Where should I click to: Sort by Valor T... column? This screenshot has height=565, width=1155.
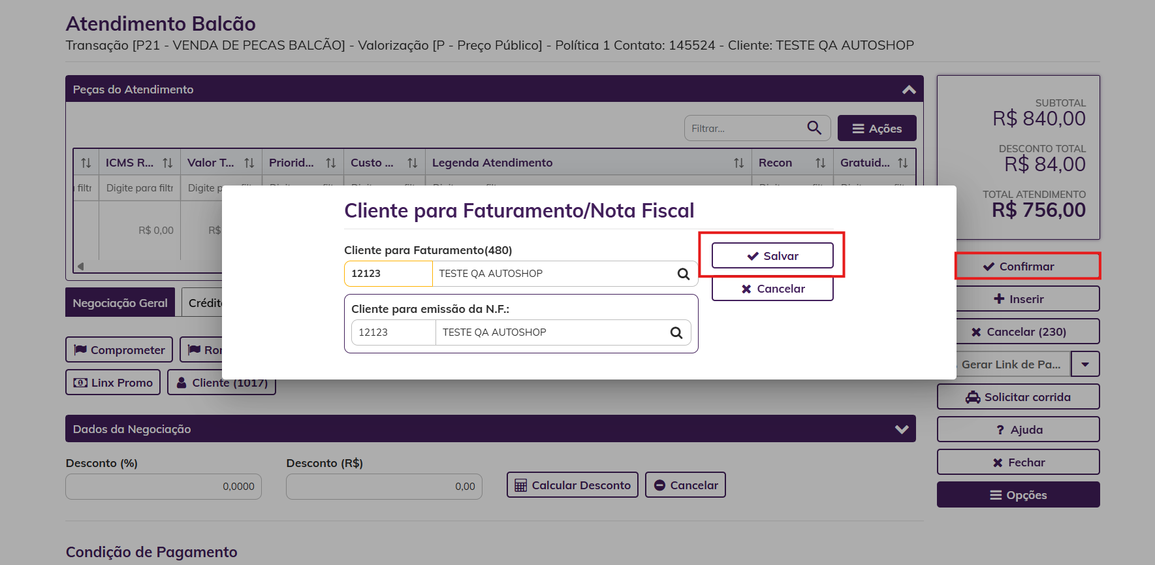pyautogui.click(x=249, y=163)
